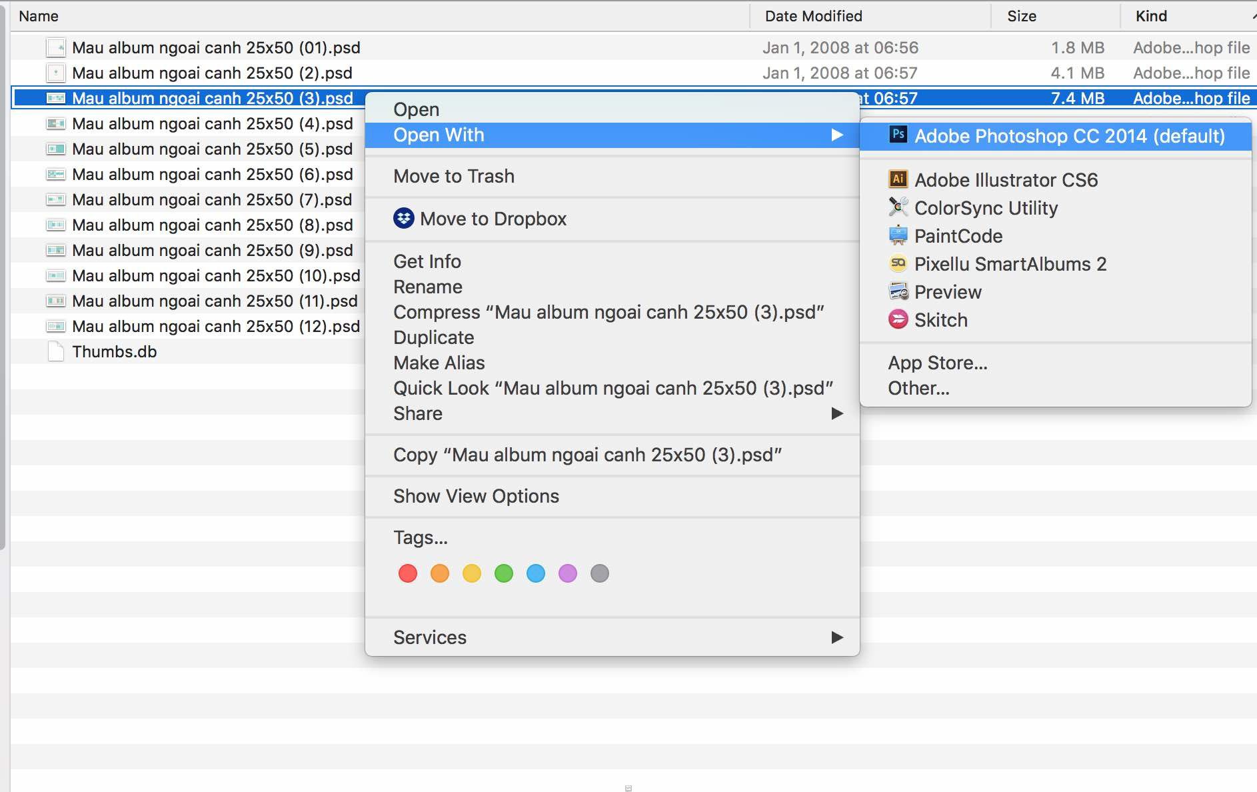Click file icon of Mau album (5).psd
The height and width of the screenshot is (792, 1257).
[x=56, y=149]
